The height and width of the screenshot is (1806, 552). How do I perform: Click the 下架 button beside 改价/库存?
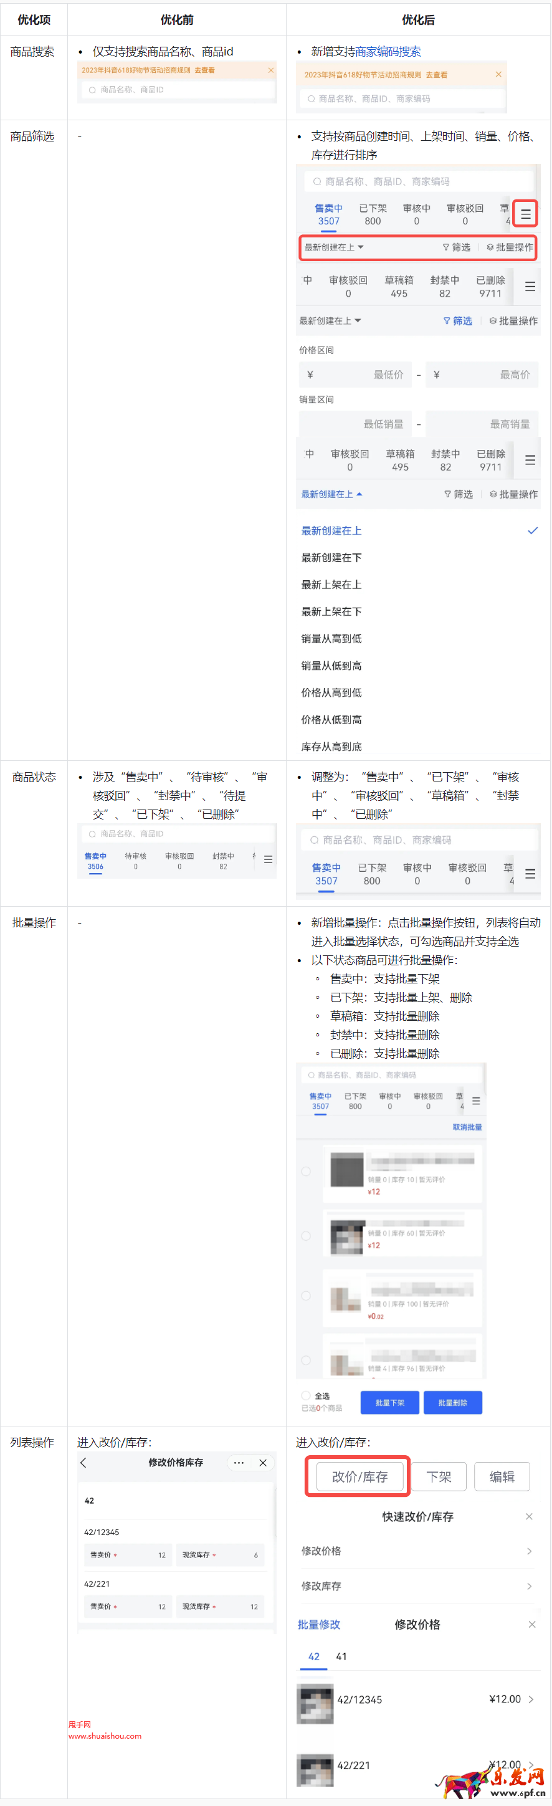pos(439,1476)
